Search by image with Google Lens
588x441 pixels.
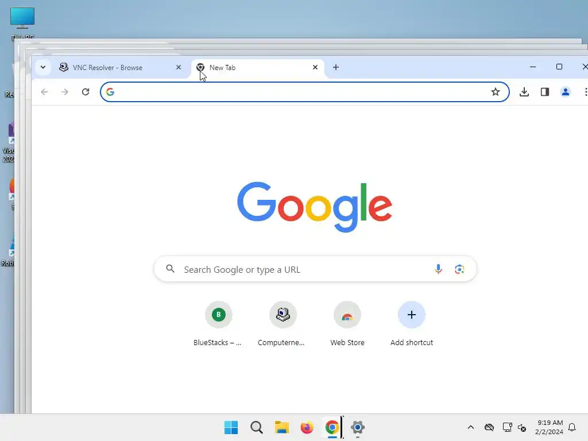tap(460, 269)
